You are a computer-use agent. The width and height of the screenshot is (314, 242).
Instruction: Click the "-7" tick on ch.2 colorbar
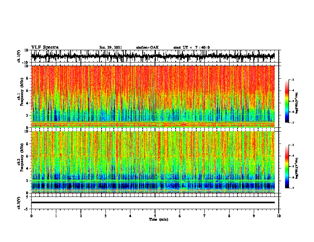click(x=292, y=188)
